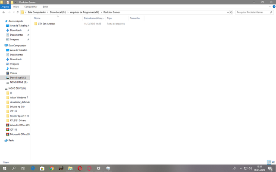276x172 pixels.
Task: Open properties icon in quick access toolbar
Action: [8, 2]
